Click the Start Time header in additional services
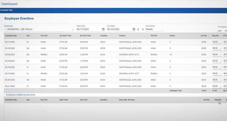Image resolution: width=227 pixels, height=121 pixels. click(64, 100)
